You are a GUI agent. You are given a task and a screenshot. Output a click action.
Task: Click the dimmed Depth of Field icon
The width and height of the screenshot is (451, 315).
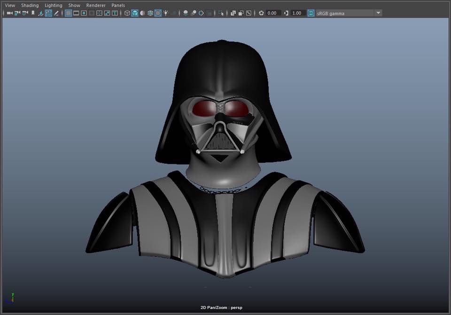point(209,13)
